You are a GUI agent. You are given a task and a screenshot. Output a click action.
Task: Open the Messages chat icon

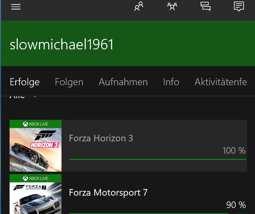pyautogui.click(x=206, y=6)
